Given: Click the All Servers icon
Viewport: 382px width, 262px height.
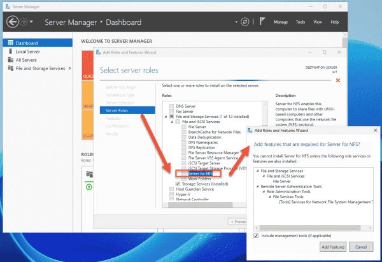Looking at the screenshot, I should pos(10,59).
